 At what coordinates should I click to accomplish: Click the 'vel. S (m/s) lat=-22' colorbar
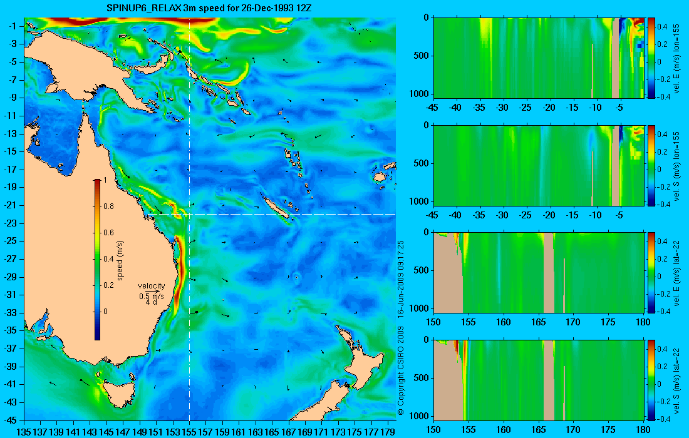[651, 380]
